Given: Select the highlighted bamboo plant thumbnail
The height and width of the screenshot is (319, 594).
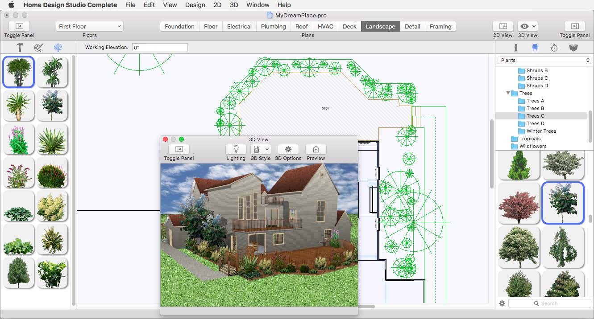Looking at the screenshot, I should [19, 71].
